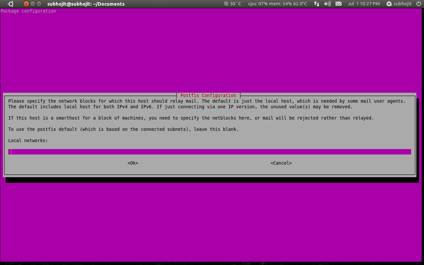Viewport: 424px width, 265px height.
Task: Maximize the terminal window
Action: click(x=39, y=4)
